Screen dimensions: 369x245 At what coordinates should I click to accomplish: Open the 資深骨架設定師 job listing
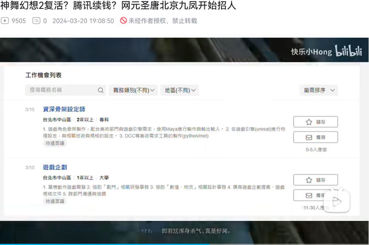click(x=64, y=109)
